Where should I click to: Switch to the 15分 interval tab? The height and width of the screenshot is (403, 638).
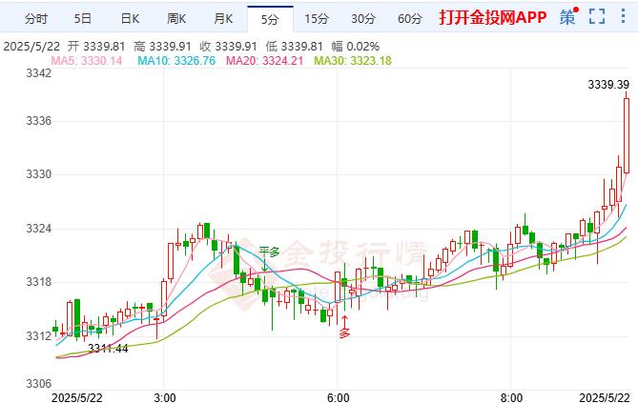coord(317,19)
